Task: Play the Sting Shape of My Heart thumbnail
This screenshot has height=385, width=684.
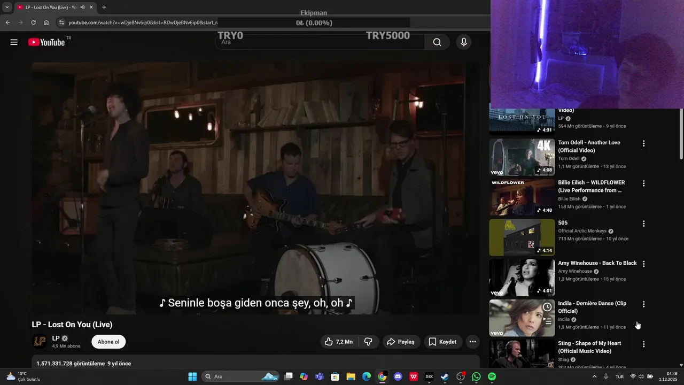Action: tap(522, 353)
